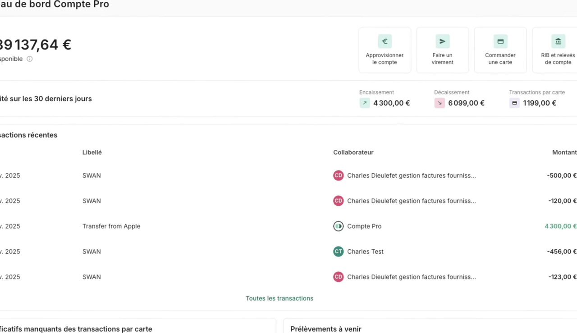This screenshot has height=333, width=577.
Task: Open the bank icon for RIB et relevés
Action: pyautogui.click(x=558, y=41)
